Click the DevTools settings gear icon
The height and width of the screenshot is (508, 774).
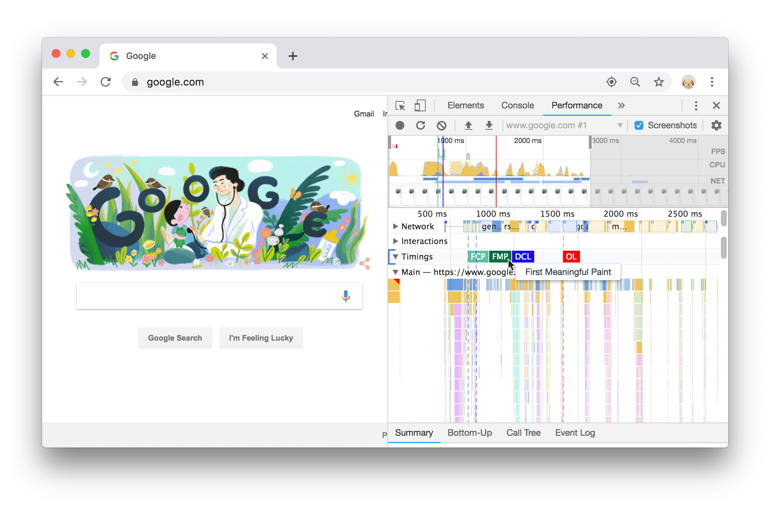[716, 125]
